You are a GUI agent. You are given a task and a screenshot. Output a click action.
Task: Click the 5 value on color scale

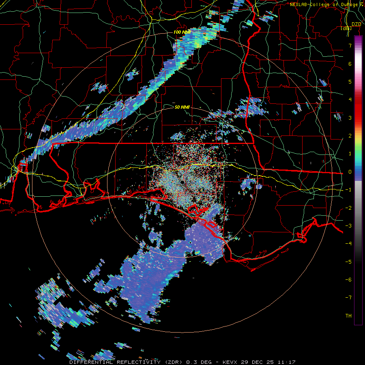tap(350, 82)
